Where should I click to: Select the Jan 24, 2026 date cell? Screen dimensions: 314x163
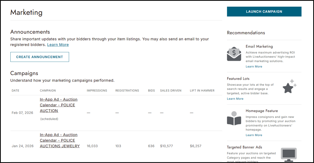click(22, 146)
